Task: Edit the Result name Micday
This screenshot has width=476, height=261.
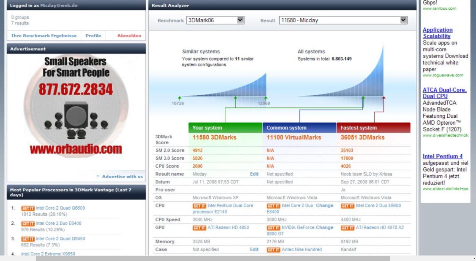Action: (254, 174)
